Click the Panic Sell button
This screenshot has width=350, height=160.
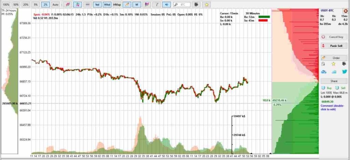click(334, 46)
